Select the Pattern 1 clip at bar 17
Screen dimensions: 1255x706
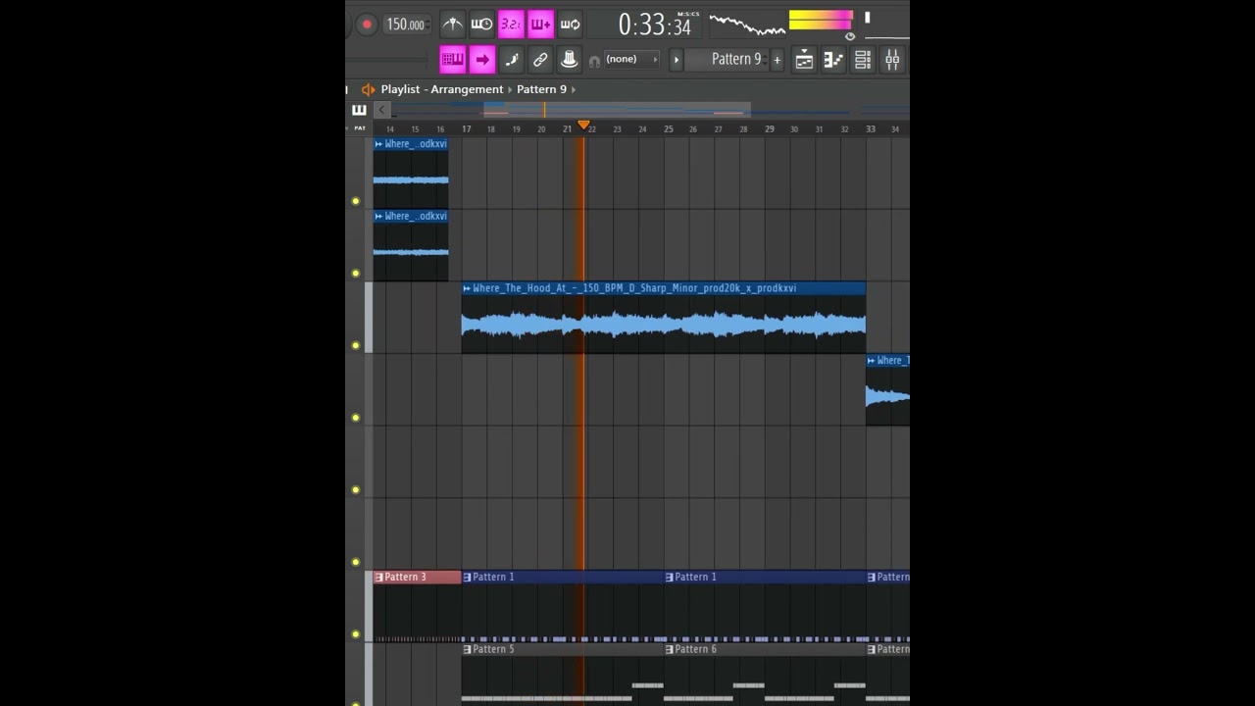pos(563,606)
